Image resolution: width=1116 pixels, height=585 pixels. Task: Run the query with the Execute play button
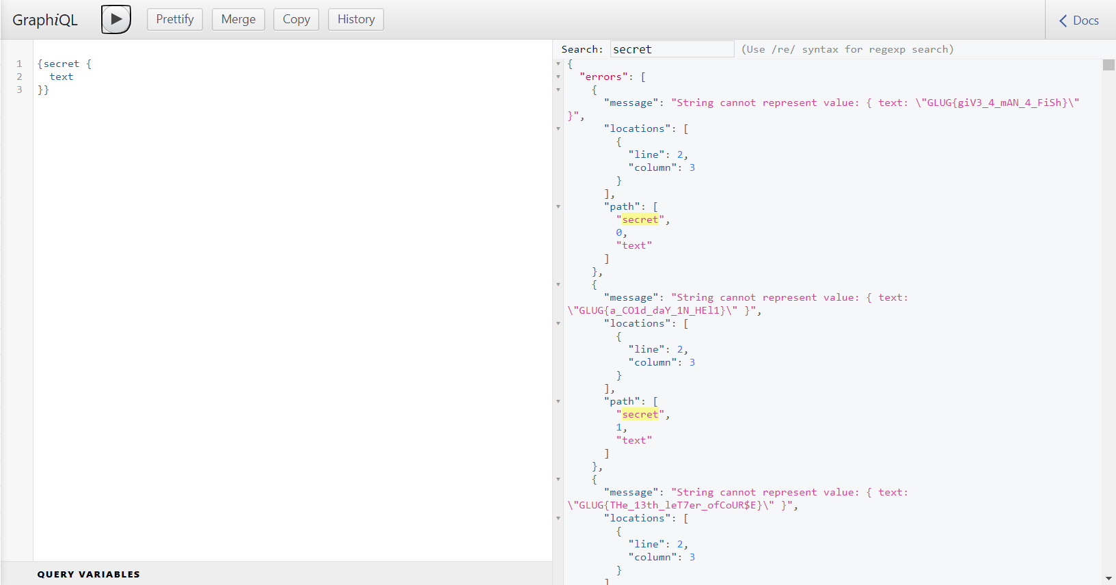point(116,19)
